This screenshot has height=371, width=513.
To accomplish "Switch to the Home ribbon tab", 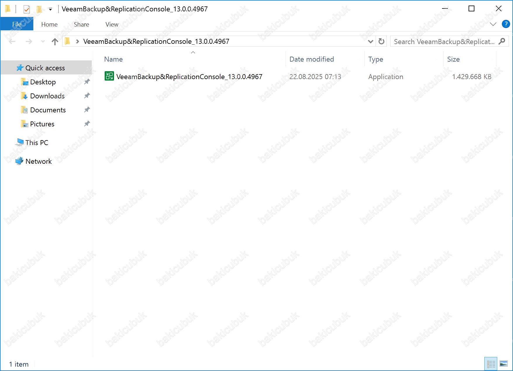I will click(x=49, y=24).
